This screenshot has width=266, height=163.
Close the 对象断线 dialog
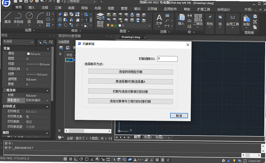pos(188,45)
